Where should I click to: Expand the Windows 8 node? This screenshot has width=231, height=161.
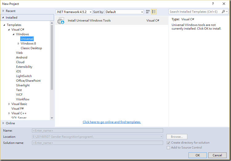pos(19,43)
